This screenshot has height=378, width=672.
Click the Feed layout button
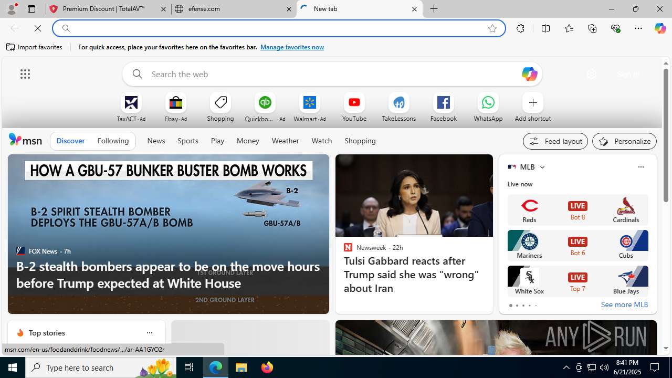555,141
